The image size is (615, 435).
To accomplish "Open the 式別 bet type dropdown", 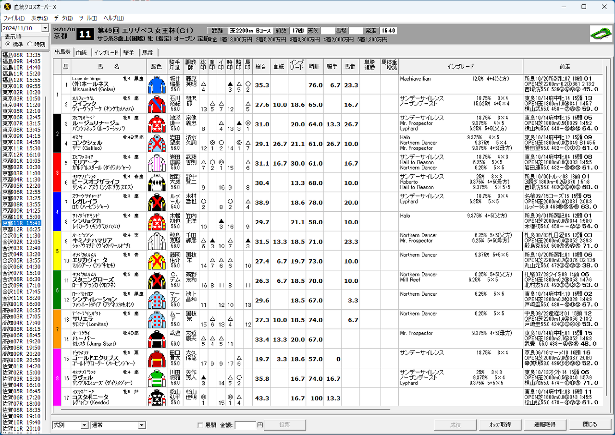I will coord(84,425).
